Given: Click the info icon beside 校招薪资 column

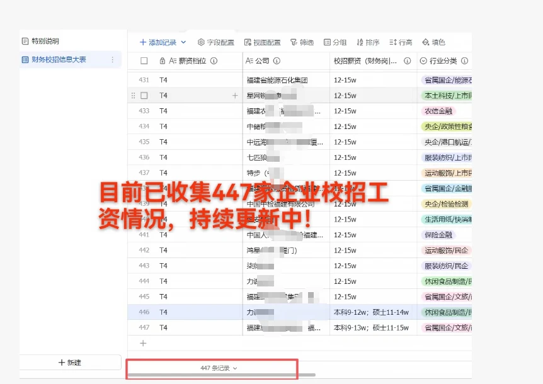Looking at the screenshot, I should (407, 61).
